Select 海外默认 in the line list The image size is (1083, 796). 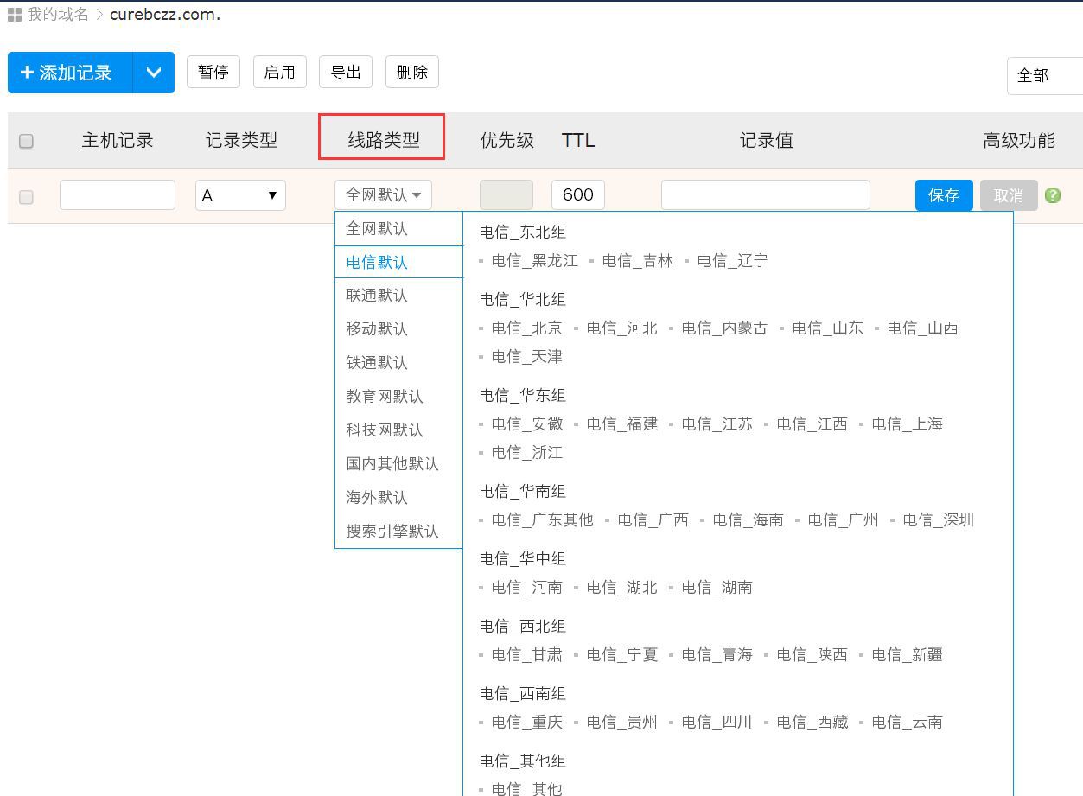click(398, 498)
